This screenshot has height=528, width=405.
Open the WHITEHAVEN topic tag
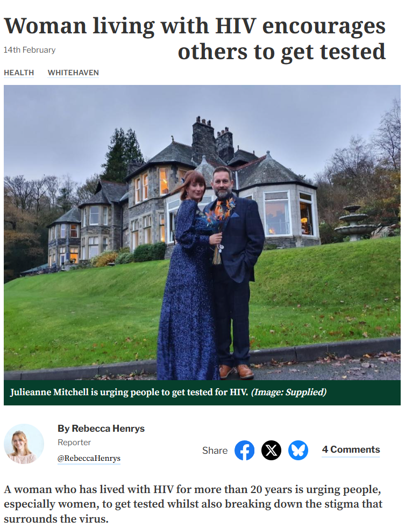(73, 73)
